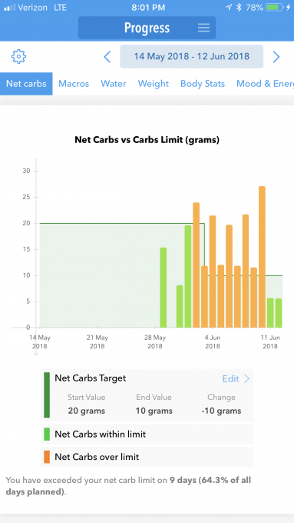This screenshot has width=294, height=523.
Task: Expand the Progress title dropdown
Action: 147,28
